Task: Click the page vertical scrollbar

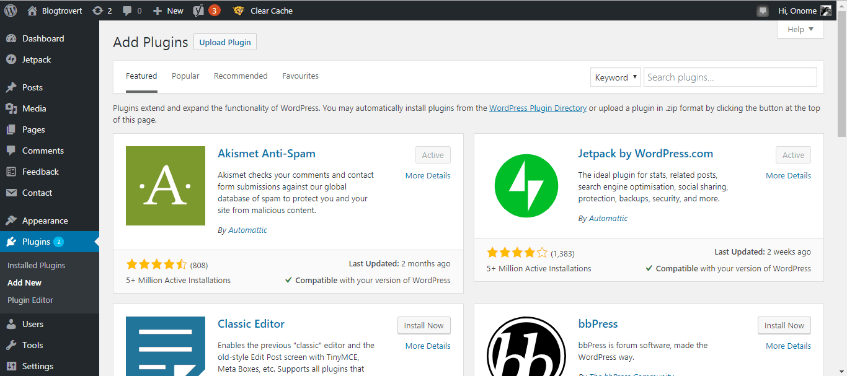Action: (841, 198)
